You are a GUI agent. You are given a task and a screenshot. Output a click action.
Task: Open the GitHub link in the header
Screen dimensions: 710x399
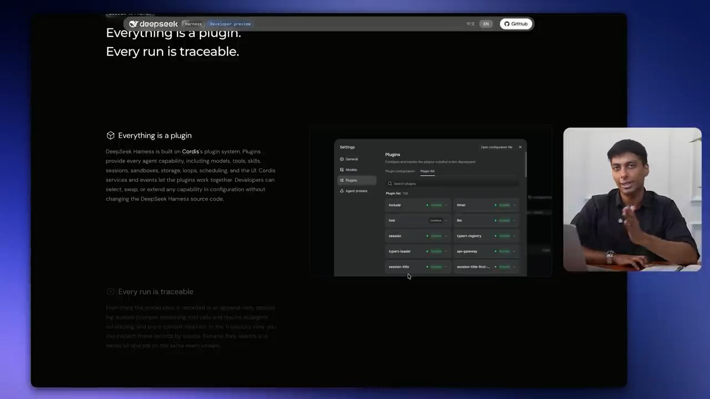516,24
